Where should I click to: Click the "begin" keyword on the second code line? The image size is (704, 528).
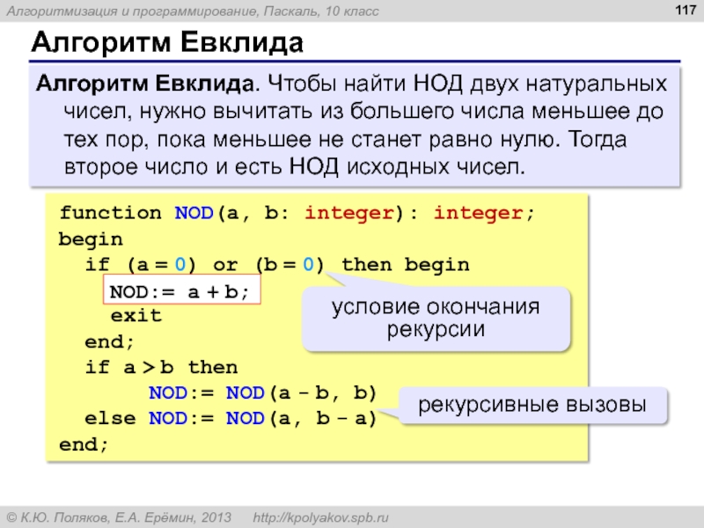(x=91, y=239)
